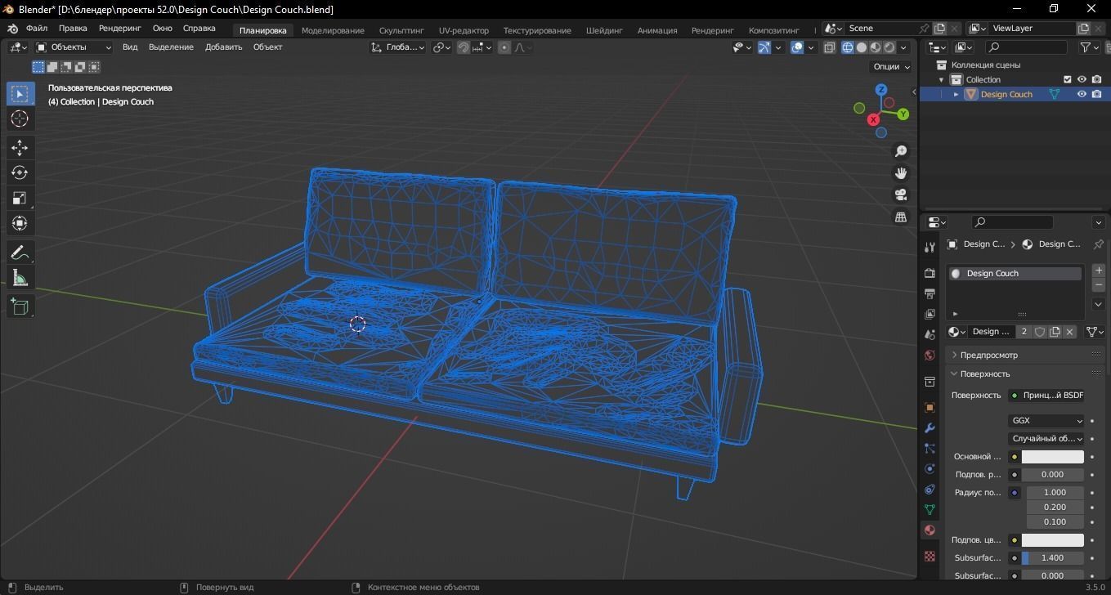Add a new material slot

pos(1098,271)
